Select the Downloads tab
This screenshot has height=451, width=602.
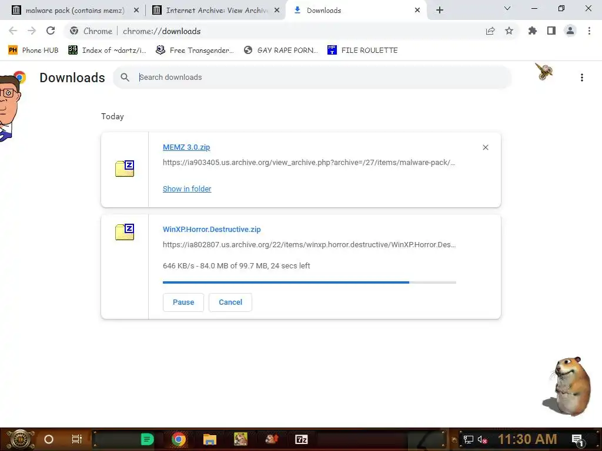[x=357, y=11]
